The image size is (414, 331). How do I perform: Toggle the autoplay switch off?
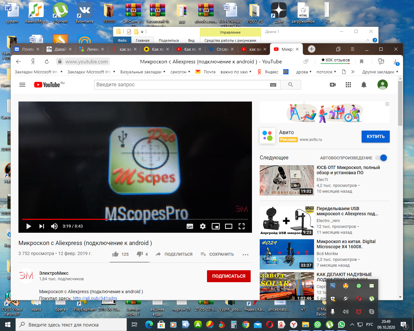tap(382, 158)
